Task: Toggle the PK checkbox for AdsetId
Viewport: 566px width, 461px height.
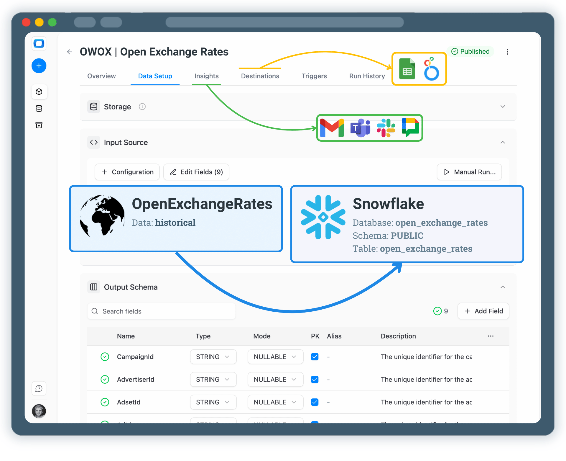Action: [315, 402]
